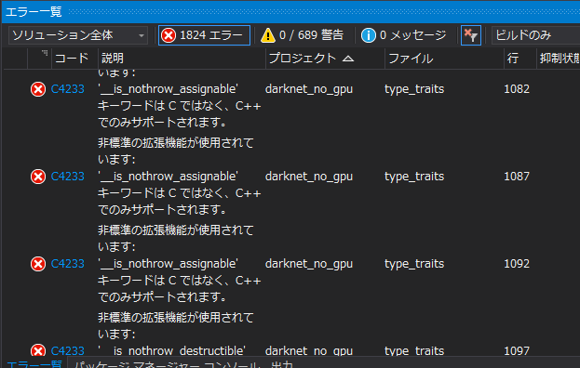
Task: Select type_traits file cell in row 1087
Action: [x=414, y=177]
